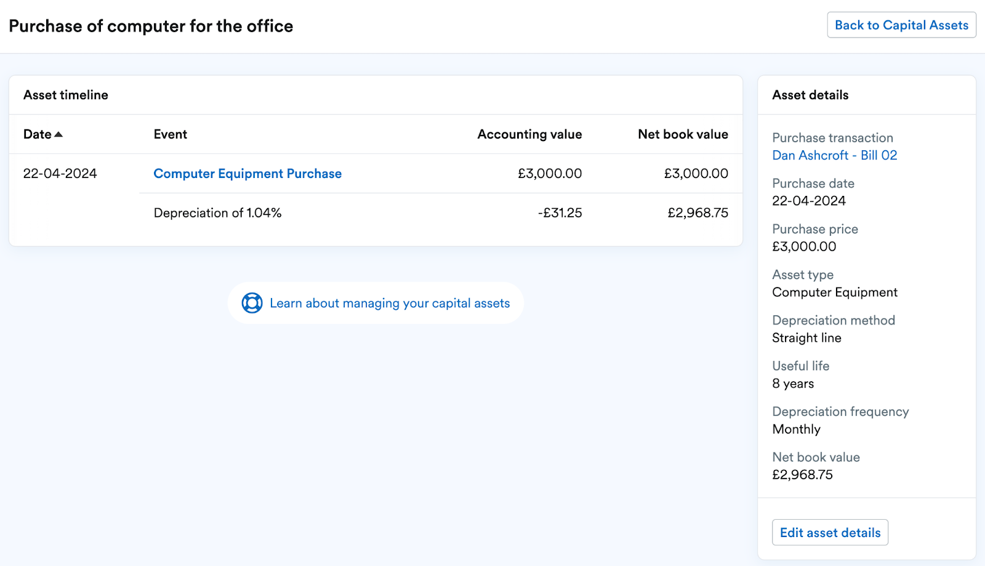985x566 pixels.
Task: Select the purchase date 22-04-2024 in the timeline
Action: (x=60, y=174)
